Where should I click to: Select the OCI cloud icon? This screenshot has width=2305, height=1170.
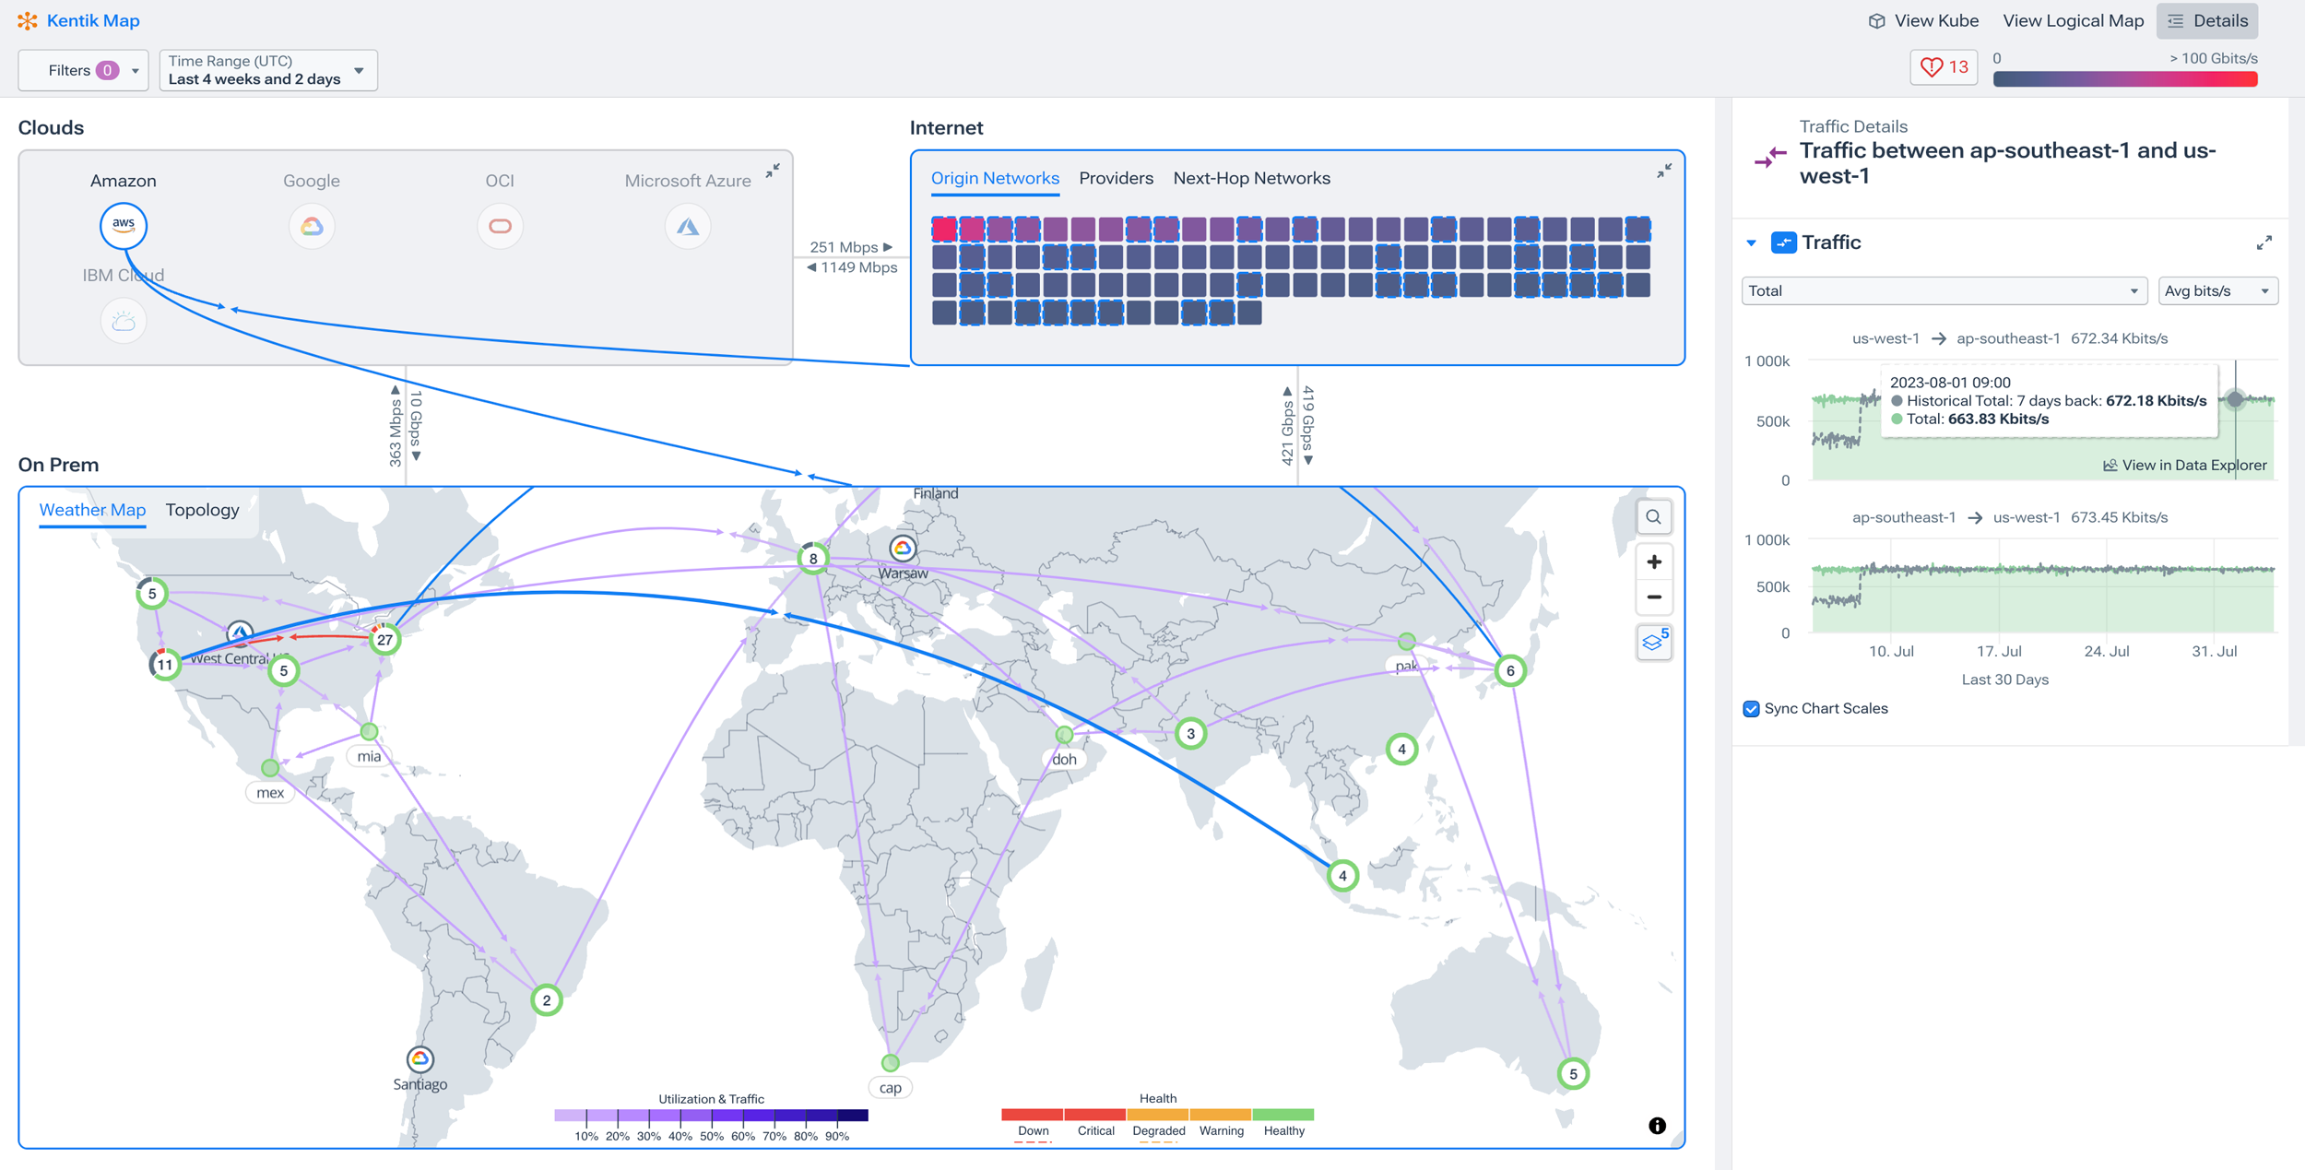[500, 225]
